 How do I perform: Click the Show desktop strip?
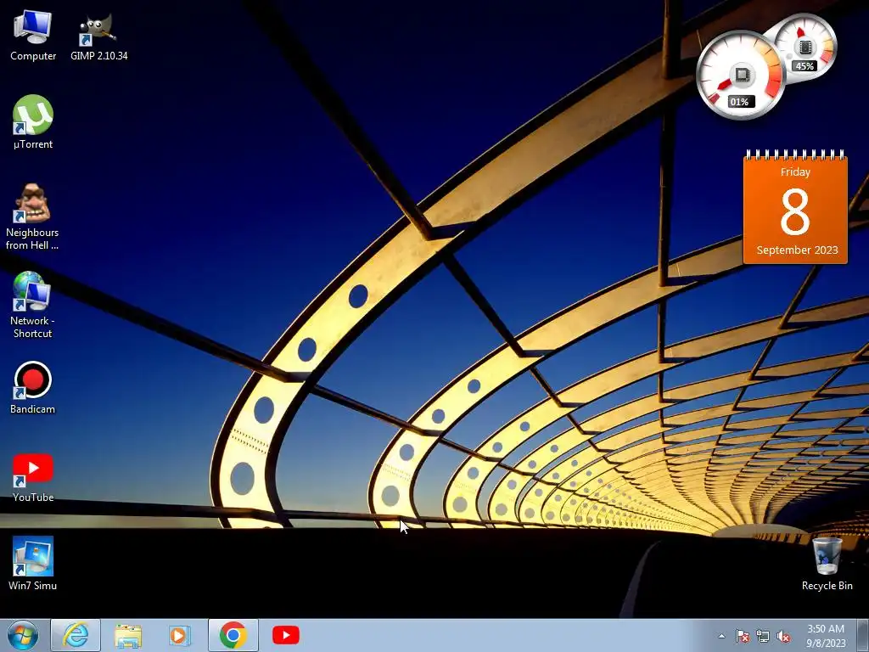tap(862, 635)
